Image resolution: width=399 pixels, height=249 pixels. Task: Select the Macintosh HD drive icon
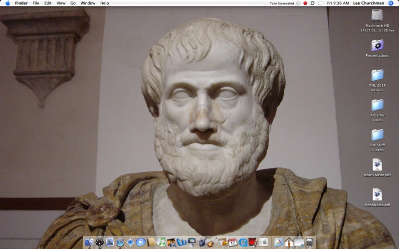377,15
